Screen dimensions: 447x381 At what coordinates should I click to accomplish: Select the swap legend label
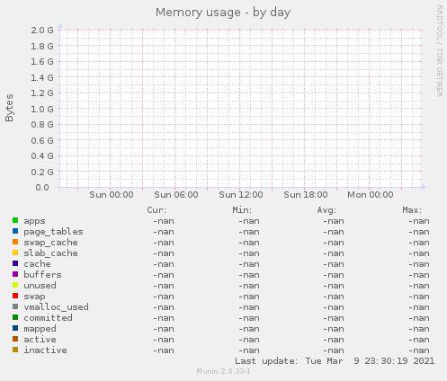tap(34, 297)
